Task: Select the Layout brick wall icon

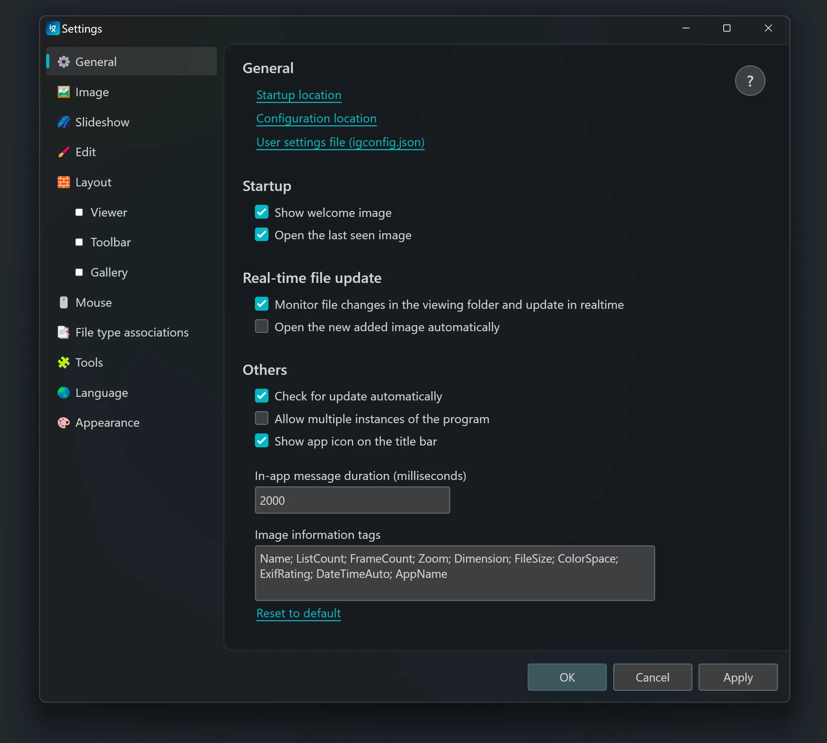Action: tap(63, 182)
